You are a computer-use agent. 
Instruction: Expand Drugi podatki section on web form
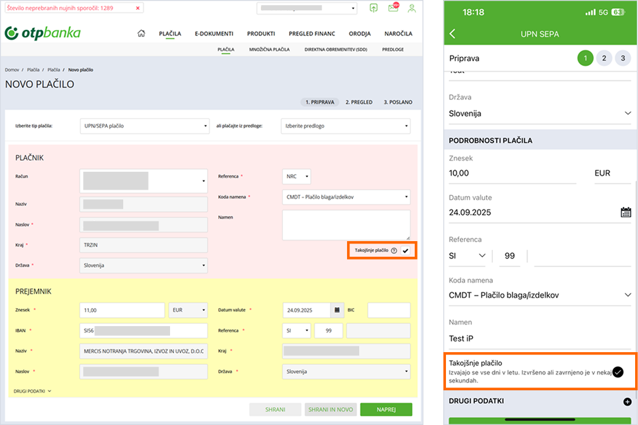coord(32,391)
